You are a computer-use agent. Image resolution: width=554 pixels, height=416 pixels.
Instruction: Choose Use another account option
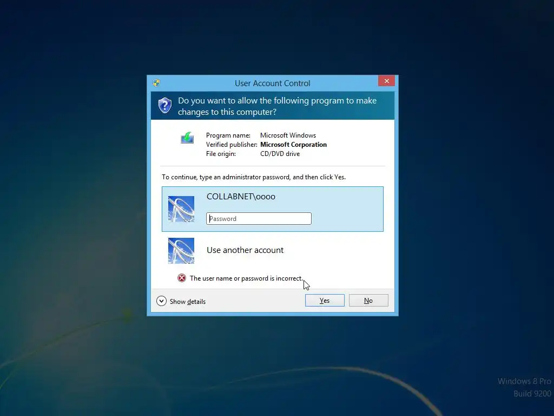(x=273, y=250)
